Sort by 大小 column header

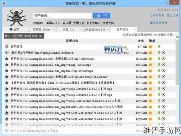tap(141, 41)
